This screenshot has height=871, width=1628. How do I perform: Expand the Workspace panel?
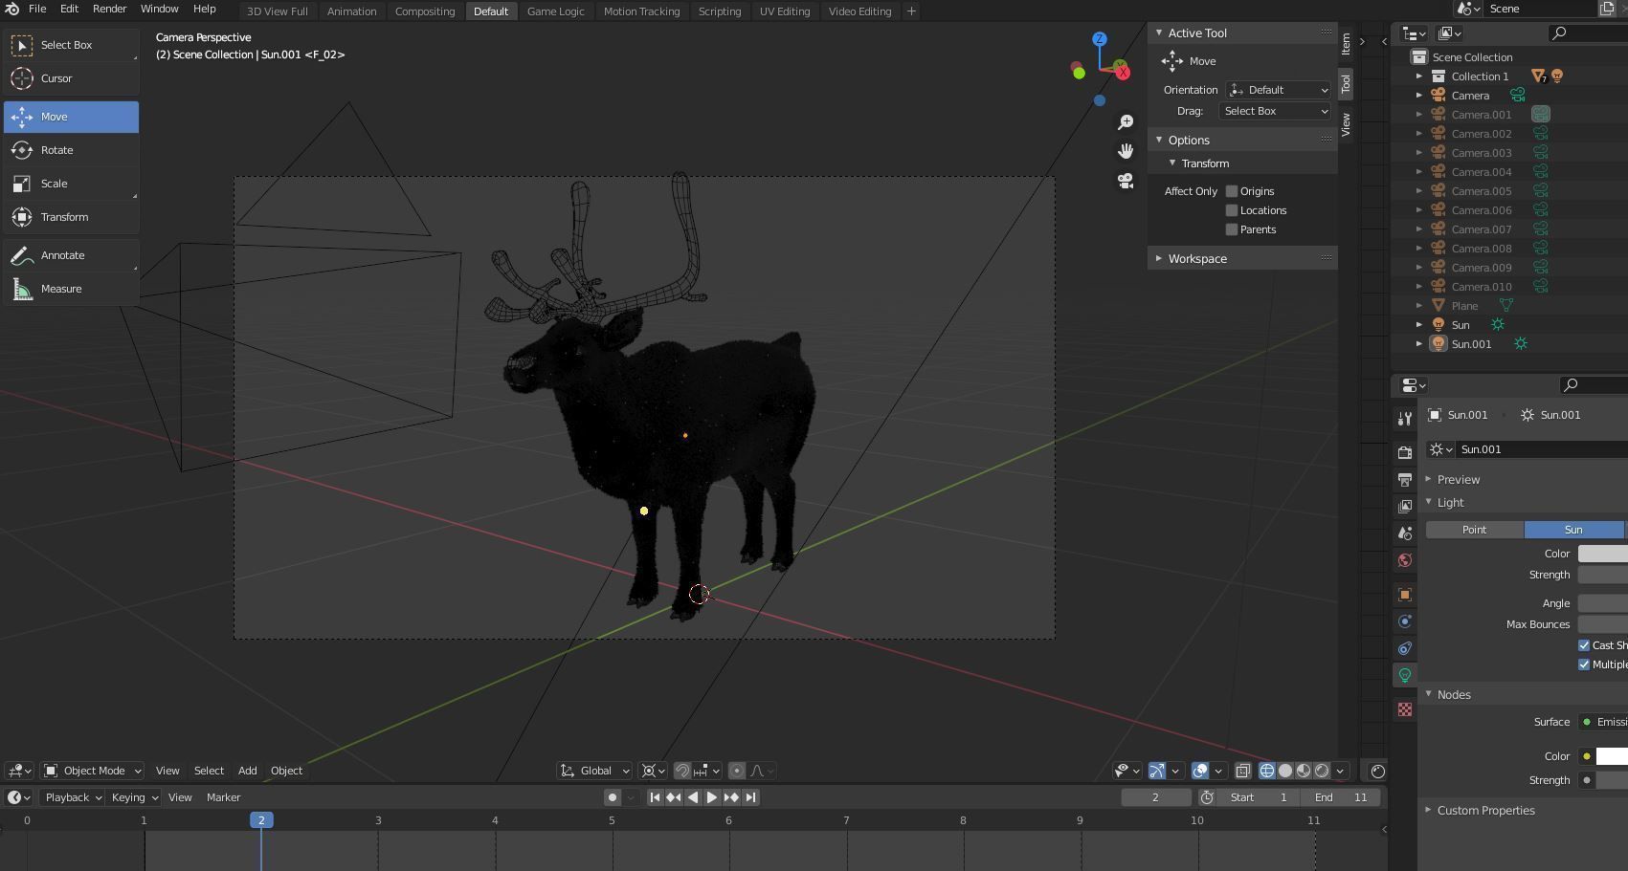click(1197, 258)
